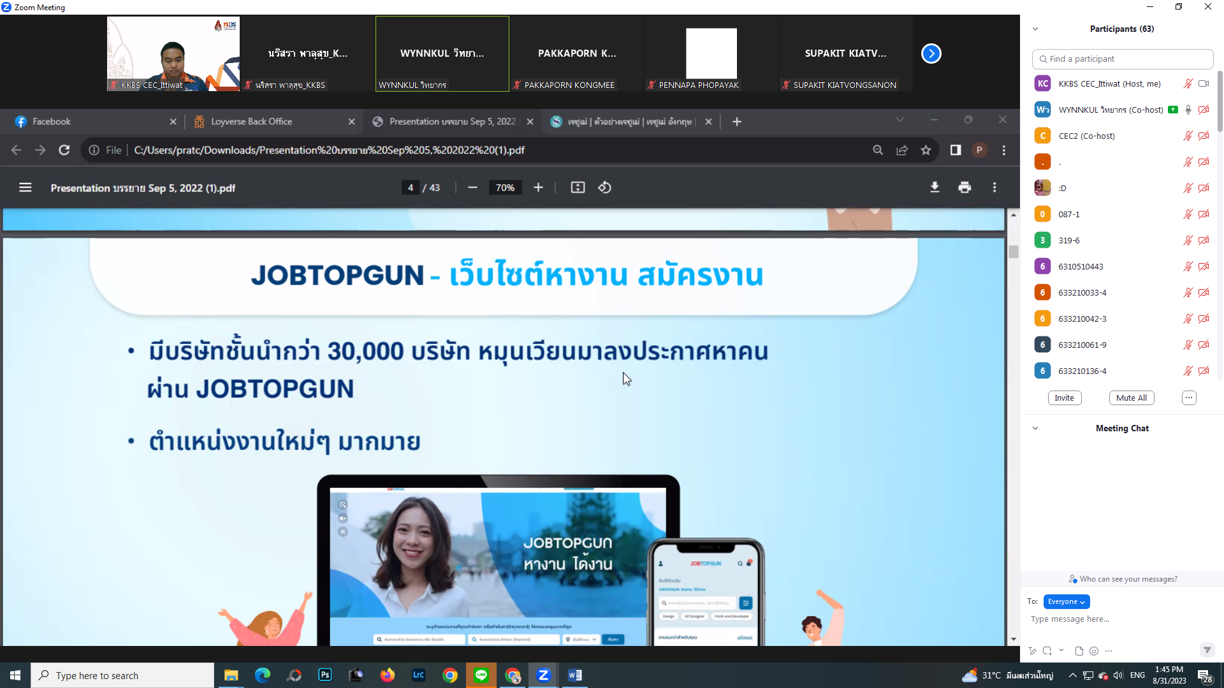Viewport: 1224px width, 688px height.
Task: Collapse the Meeting Chat panel chevron
Action: [x=1035, y=428]
